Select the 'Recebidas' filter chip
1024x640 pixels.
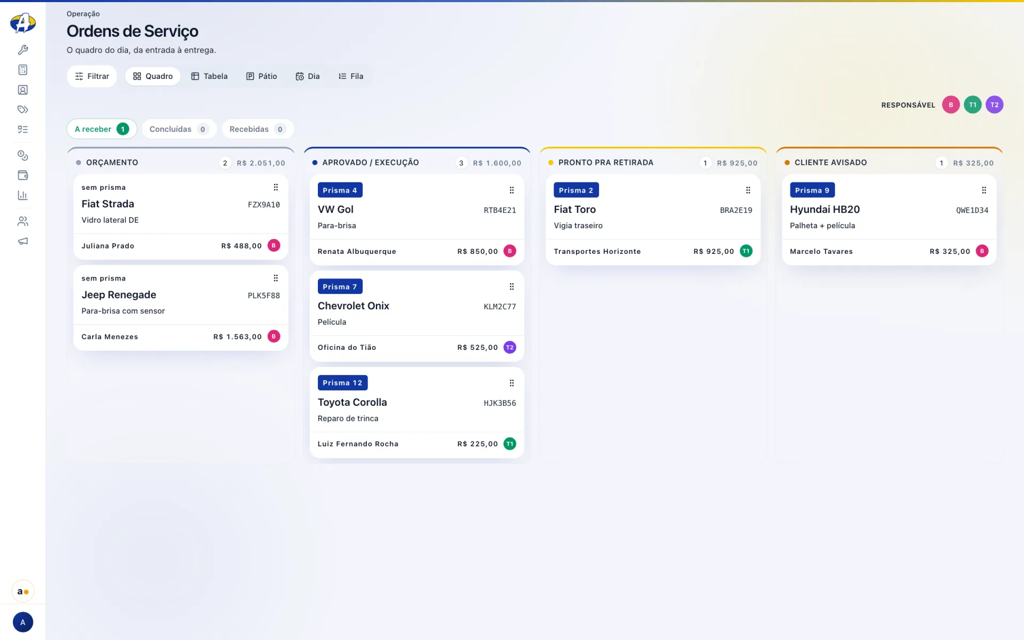pos(258,129)
